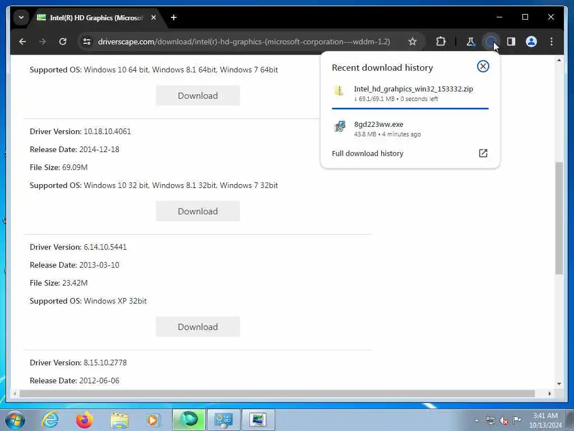Open Chrome Labs flask icon
The height and width of the screenshot is (431, 574).
471,42
